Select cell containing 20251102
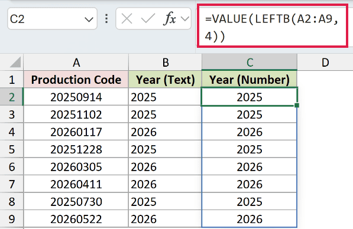Viewport: 353px width, 229px height. (x=76, y=114)
